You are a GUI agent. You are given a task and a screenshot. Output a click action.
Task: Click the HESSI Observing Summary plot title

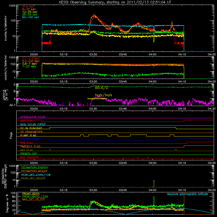coord(115,2)
